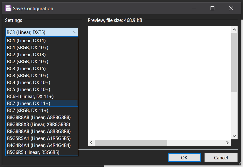This screenshot has width=243, height=167.
Task: Select BC7 (sRGB, DX 11+) format
Action: click(x=42, y=110)
